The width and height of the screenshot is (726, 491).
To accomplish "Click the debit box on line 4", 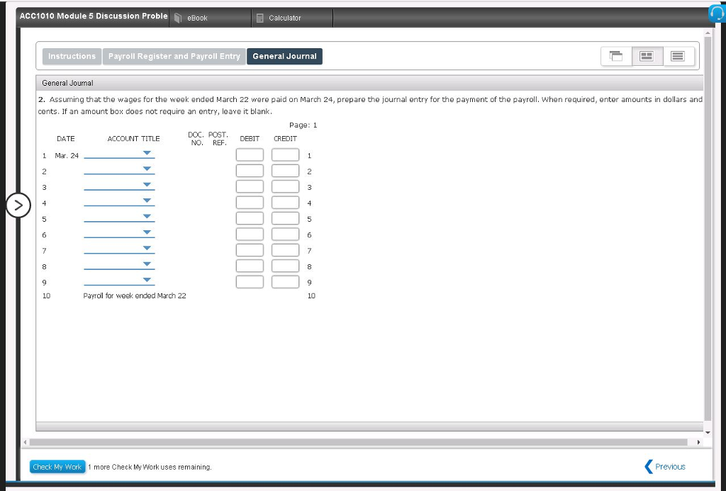I will tap(250, 202).
